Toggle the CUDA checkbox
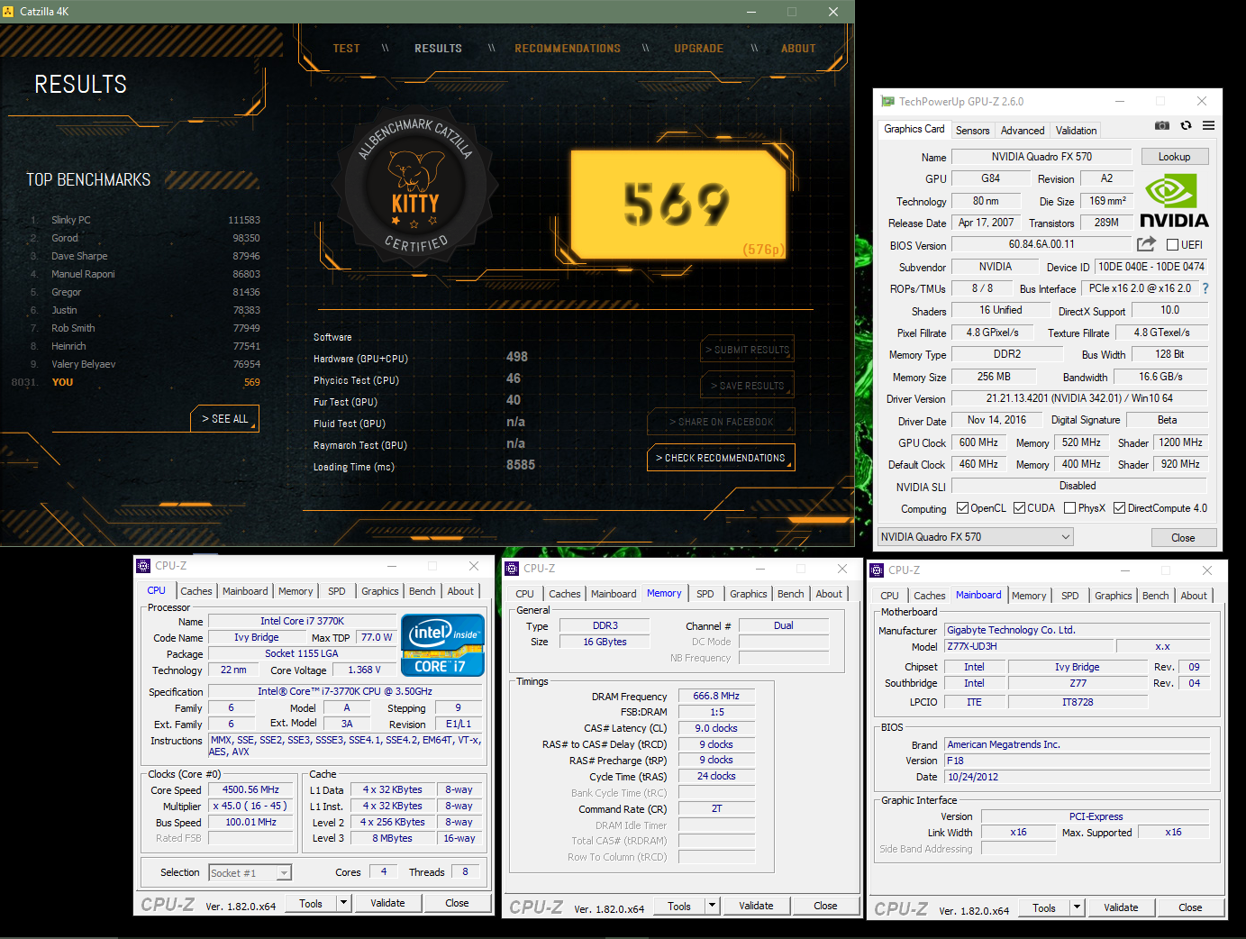Viewport: 1246px width, 939px height. click(1019, 508)
